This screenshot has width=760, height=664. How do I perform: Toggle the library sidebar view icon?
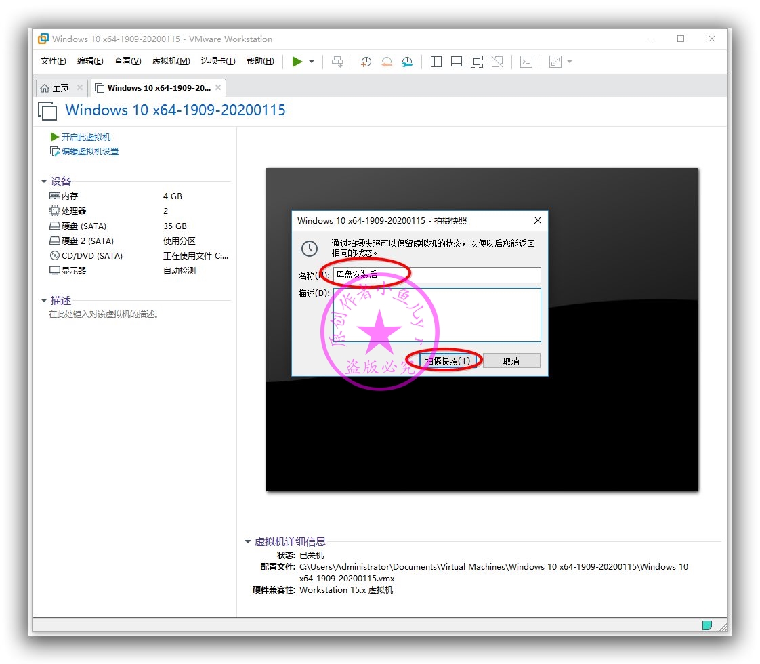point(436,62)
